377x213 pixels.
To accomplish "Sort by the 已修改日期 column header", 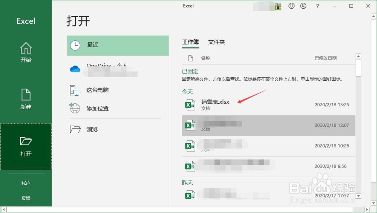I will click(326, 58).
